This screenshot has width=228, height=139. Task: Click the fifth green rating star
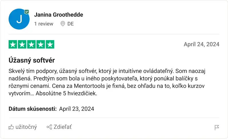tap(50, 44)
